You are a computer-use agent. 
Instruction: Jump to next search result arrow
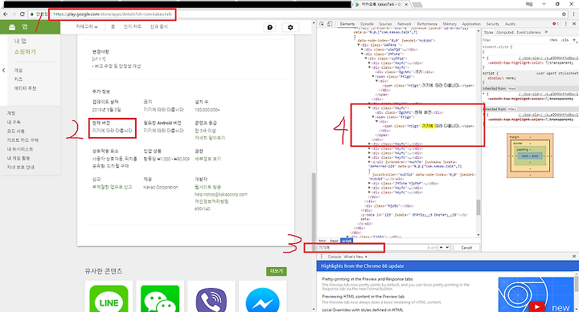click(x=447, y=248)
